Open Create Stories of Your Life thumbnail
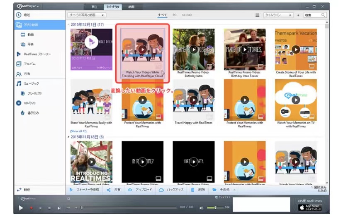Image resolution: width=343 pixels, height=217 pixels. point(296,50)
